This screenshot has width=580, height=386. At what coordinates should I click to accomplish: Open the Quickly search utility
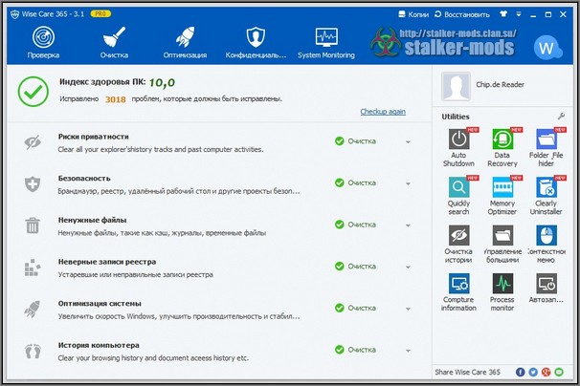[458, 196]
